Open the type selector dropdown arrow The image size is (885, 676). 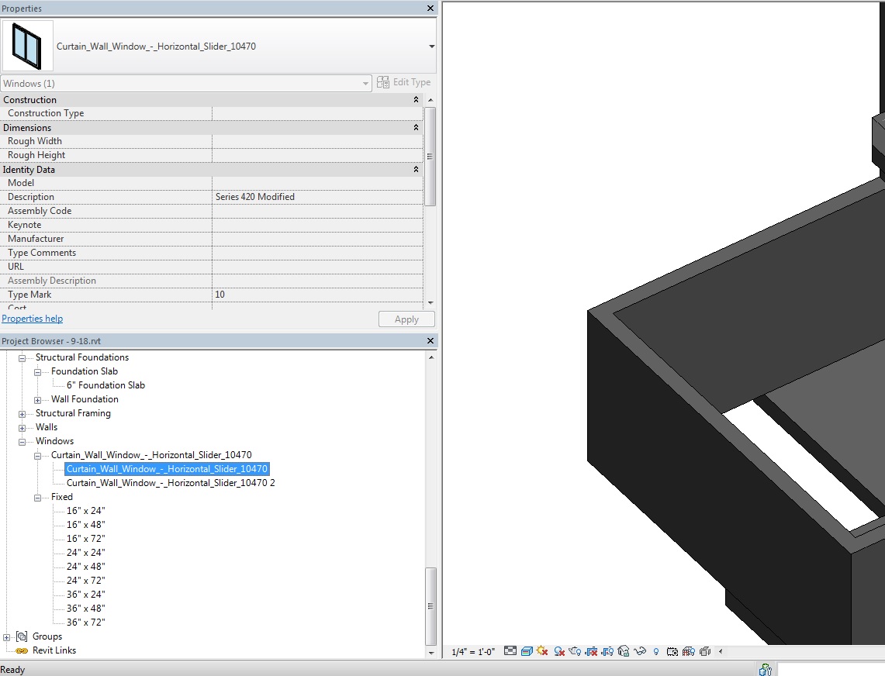click(x=431, y=47)
